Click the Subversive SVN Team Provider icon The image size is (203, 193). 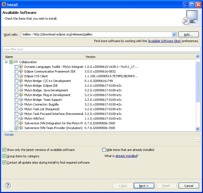(x=21, y=128)
